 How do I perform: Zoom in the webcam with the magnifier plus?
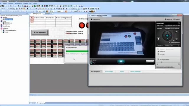tap(177, 32)
